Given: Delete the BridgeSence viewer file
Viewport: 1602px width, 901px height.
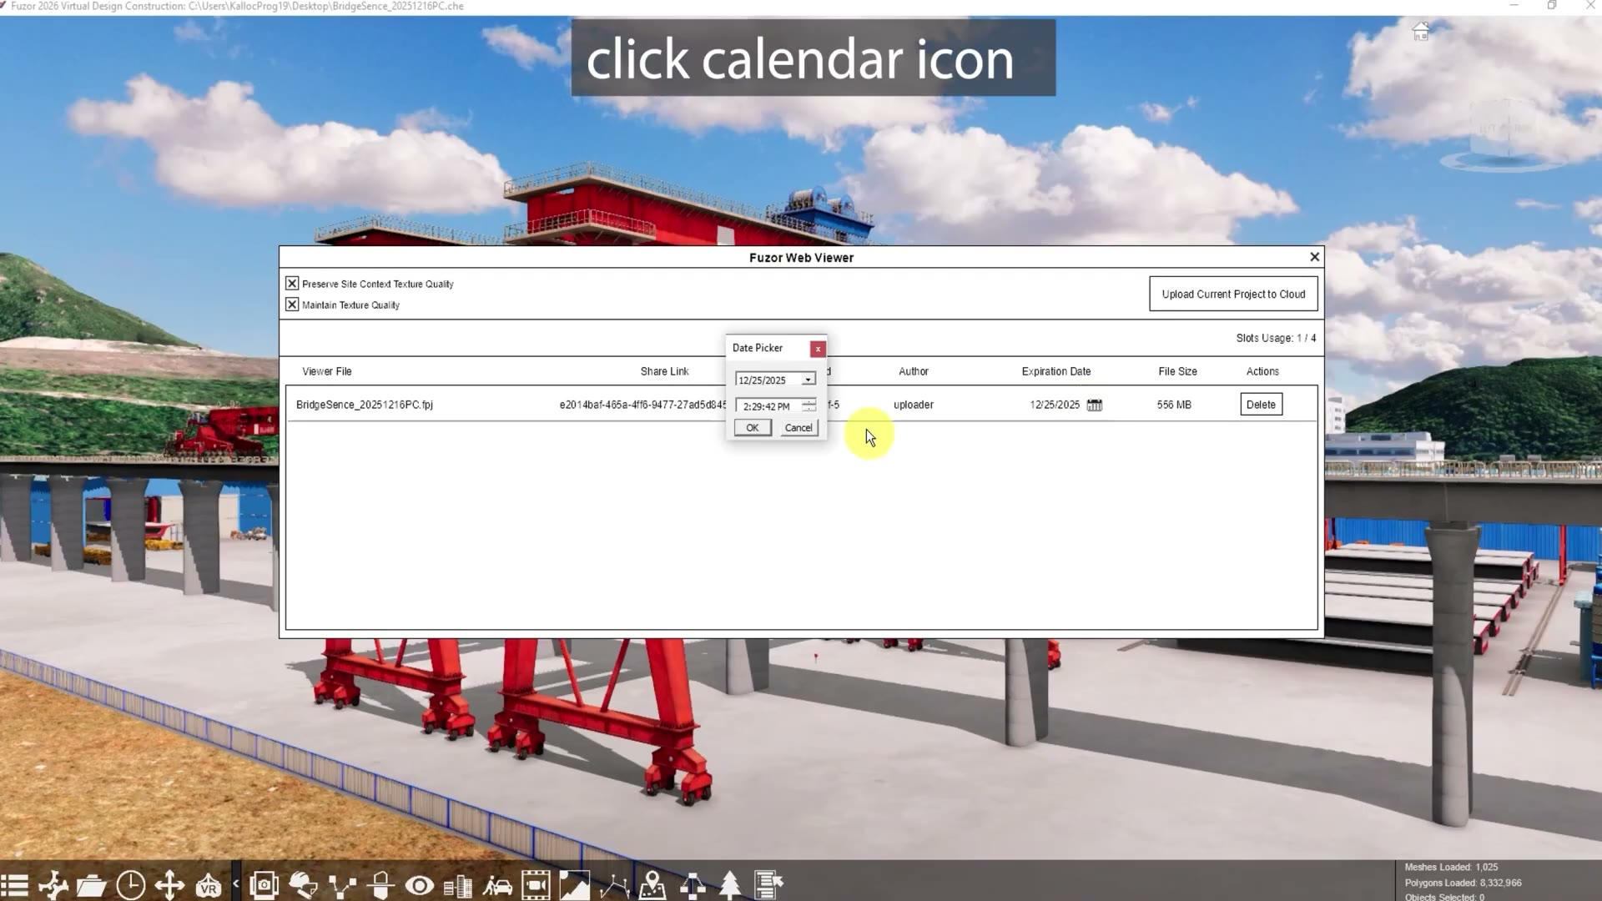Looking at the screenshot, I should (x=1261, y=405).
